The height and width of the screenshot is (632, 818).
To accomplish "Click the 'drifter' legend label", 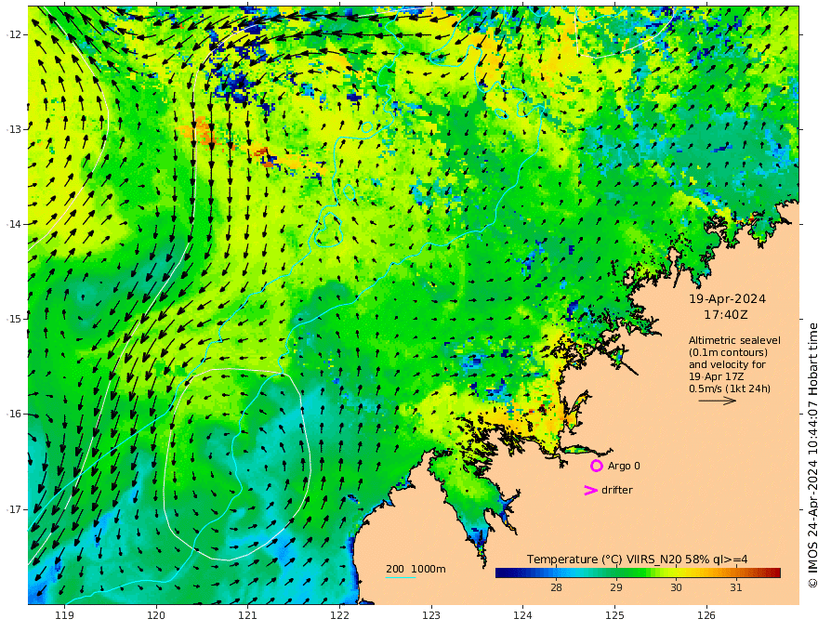I will (617, 490).
